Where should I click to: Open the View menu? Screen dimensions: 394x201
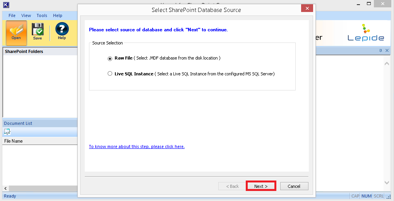tap(26, 15)
